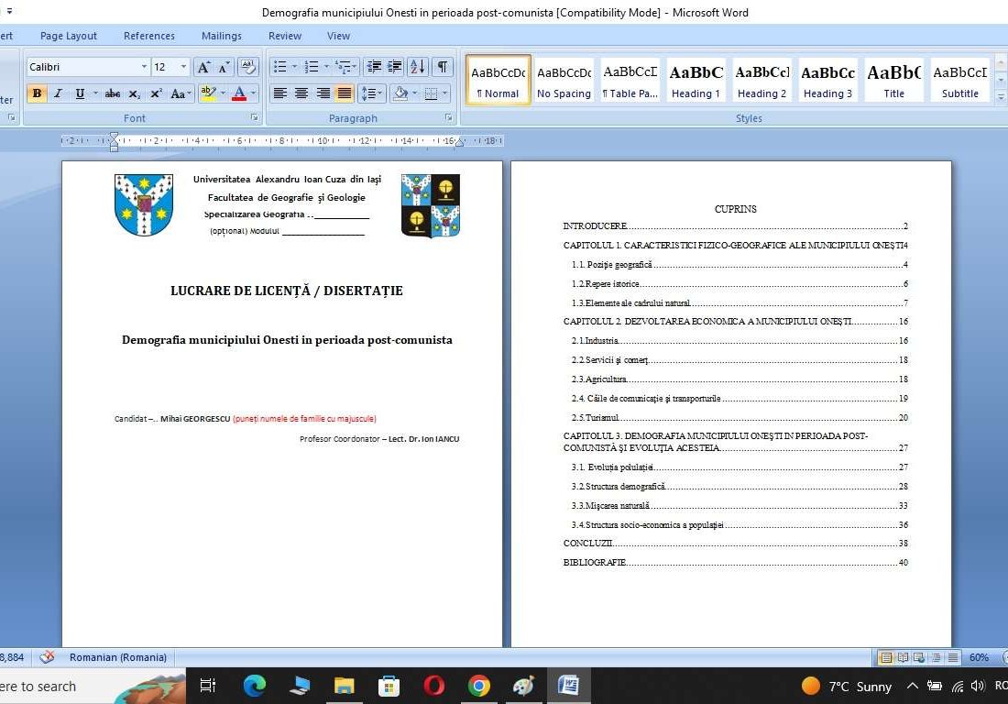This screenshot has height=704, width=1008.
Task: Open the font name dropdown
Action: point(144,67)
